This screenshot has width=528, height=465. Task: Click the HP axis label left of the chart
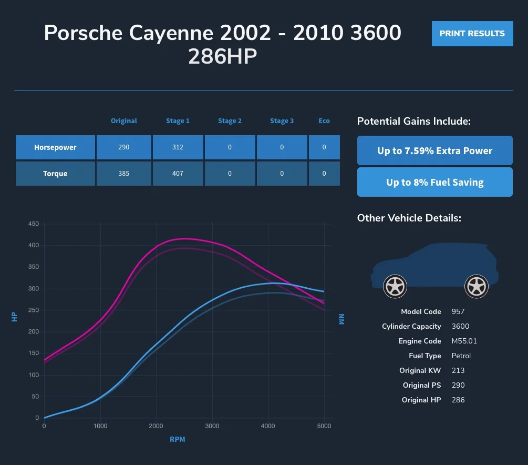(x=14, y=317)
